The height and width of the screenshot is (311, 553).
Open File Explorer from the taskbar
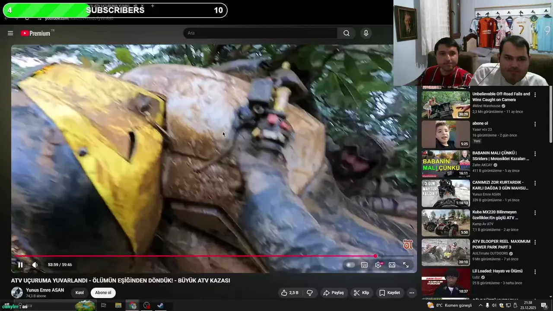click(118, 306)
